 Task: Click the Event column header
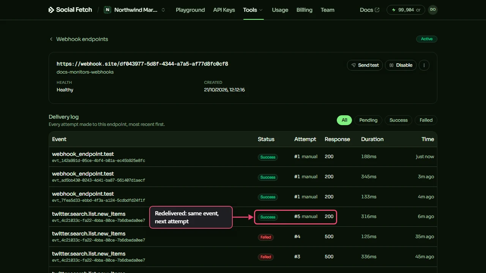pyautogui.click(x=59, y=139)
